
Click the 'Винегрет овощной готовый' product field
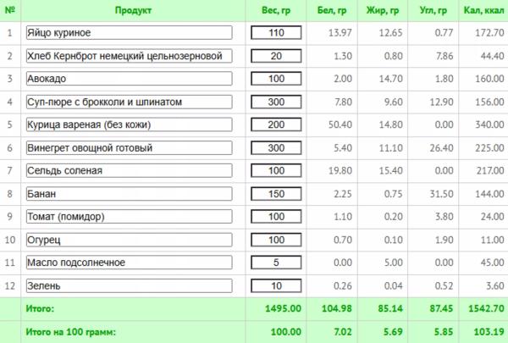point(130,148)
